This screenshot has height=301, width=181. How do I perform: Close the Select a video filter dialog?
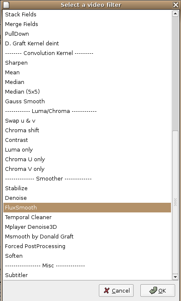click(176, 5)
